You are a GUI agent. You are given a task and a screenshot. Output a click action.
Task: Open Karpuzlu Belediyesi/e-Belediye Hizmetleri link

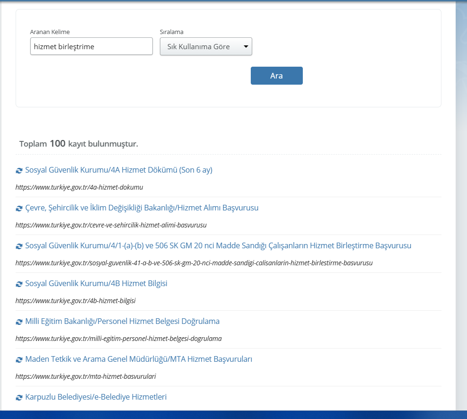pyautogui.click(x=96, y=397)
